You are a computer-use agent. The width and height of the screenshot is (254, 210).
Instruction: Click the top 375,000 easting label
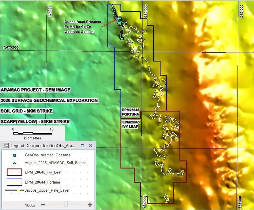pos(242,11)
